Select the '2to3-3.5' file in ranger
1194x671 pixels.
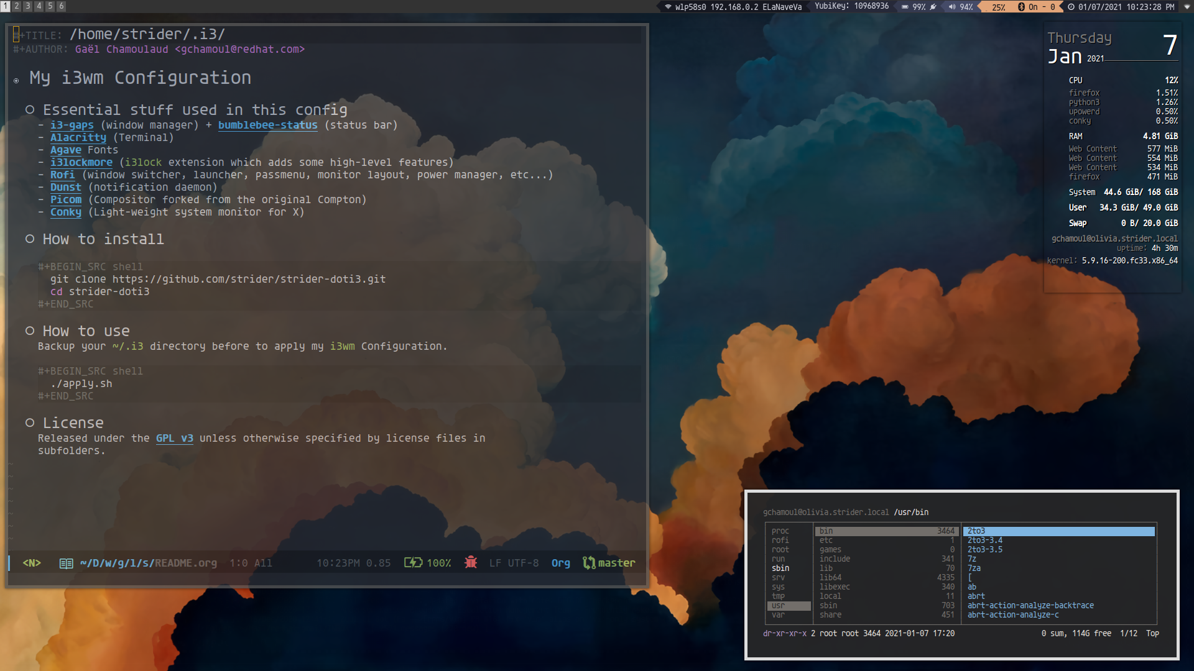pos(985,550)
